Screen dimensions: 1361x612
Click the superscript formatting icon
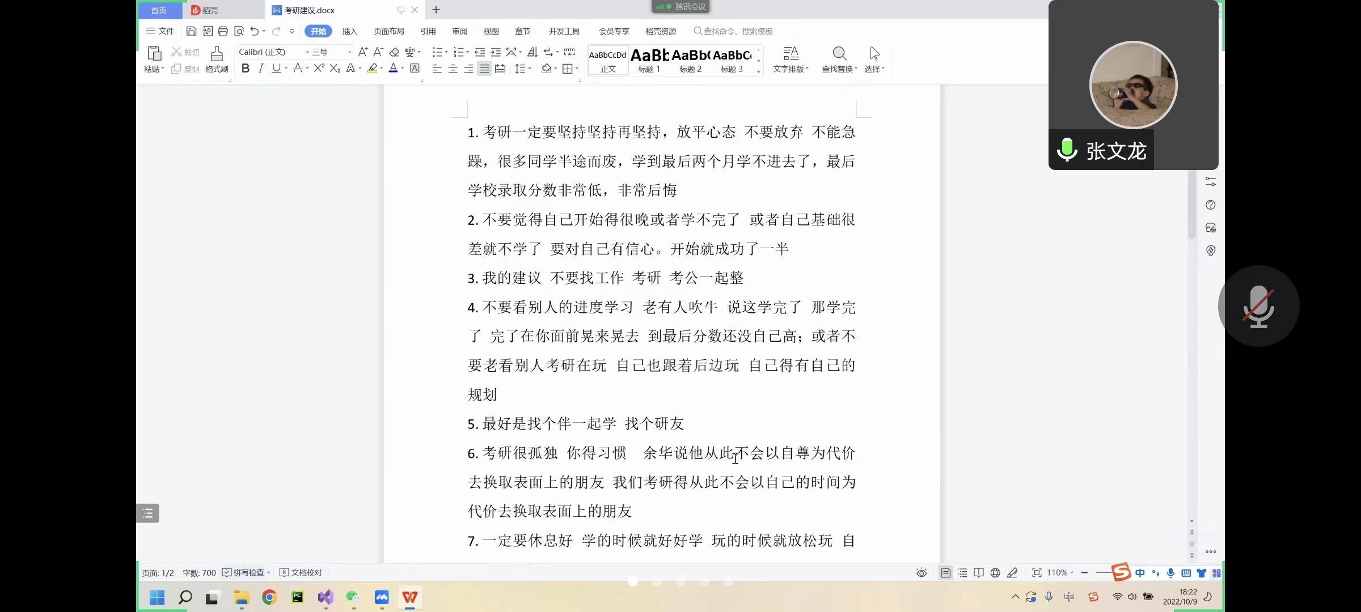coord(318,69)
